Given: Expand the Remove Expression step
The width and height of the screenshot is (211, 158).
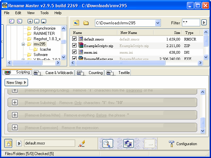Looking at the screenshot, I should (15, 127).
